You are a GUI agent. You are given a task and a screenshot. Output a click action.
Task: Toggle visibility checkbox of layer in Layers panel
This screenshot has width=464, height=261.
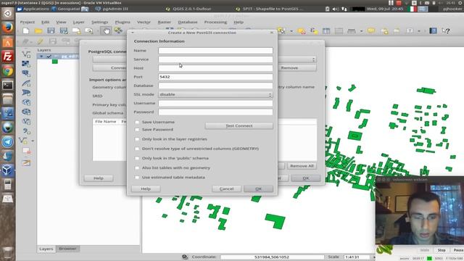(x=49, y=57)
